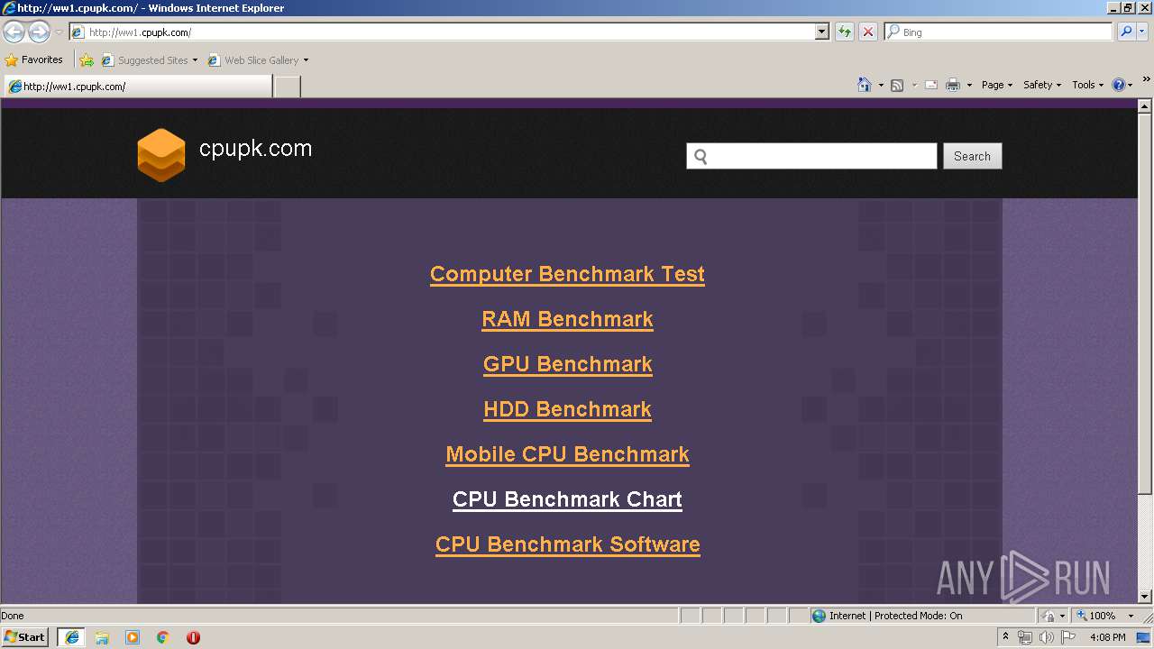Open the Tools menu
1154x649 pixels.
(x=1087, y=85)
